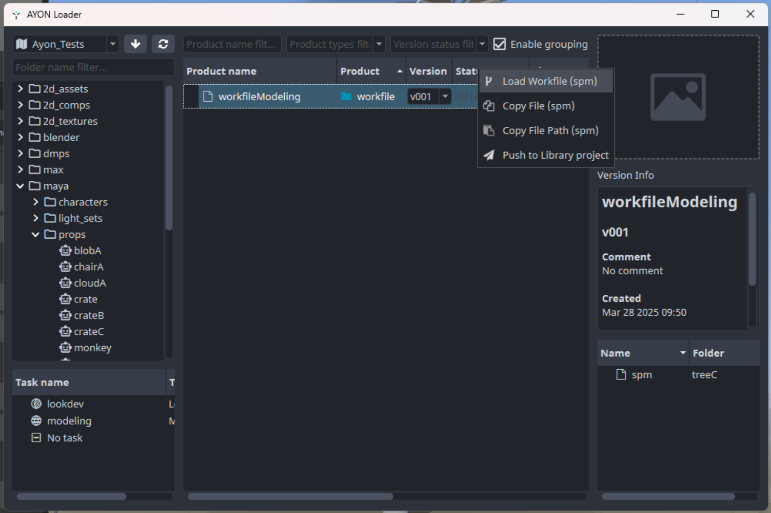Click the Load Workfile branch icon
The width and height of the screenshot is (771, 513).
(489, 81)
